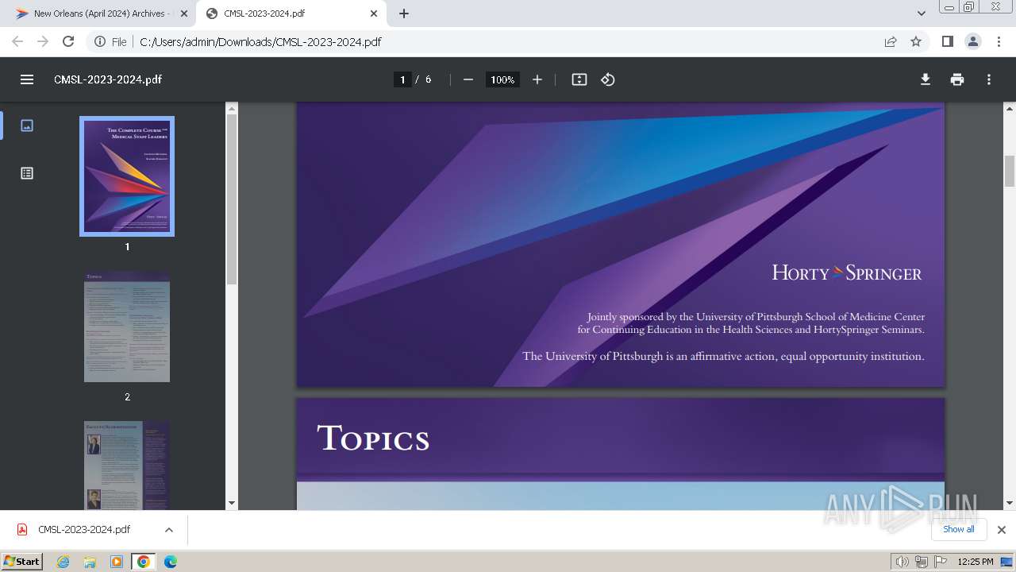Select the CMSL-2023-2024.pdf tab
Image resolution: width=1016 pixels, height=572 pixels.
click(x=291, y=14)
